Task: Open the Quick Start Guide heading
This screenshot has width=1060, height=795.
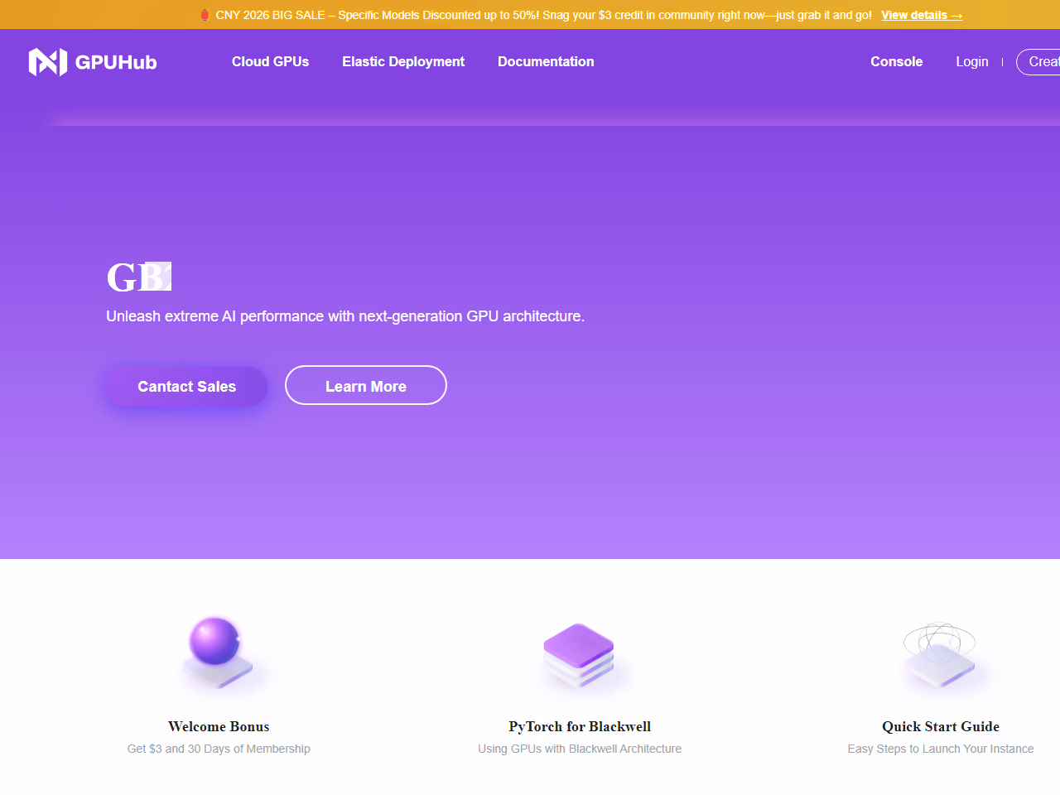Action: point(940,726)
